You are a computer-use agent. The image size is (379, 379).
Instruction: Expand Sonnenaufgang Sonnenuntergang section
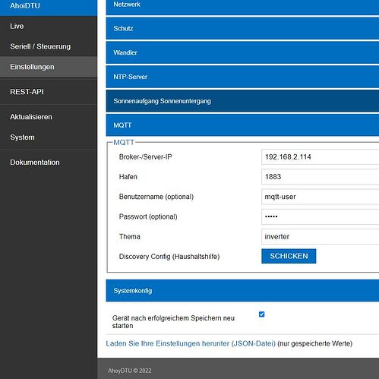(242, 101)
